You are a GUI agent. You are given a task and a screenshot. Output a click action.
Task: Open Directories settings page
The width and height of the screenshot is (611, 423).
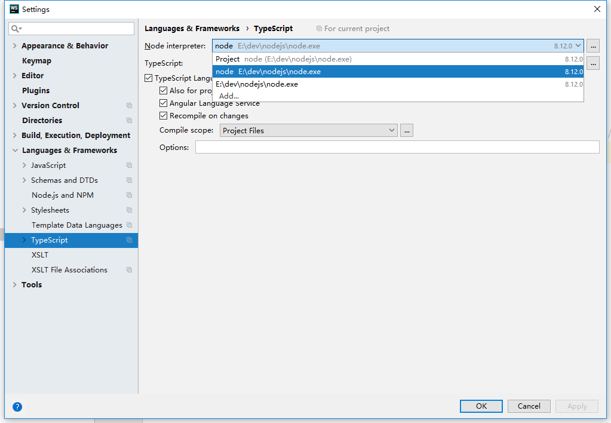(x=42, y=121)
